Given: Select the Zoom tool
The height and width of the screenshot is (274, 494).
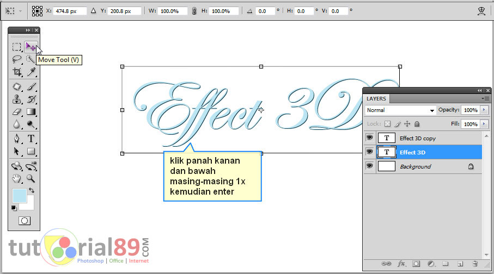Looking at the screenshot, I should (31, 179).
